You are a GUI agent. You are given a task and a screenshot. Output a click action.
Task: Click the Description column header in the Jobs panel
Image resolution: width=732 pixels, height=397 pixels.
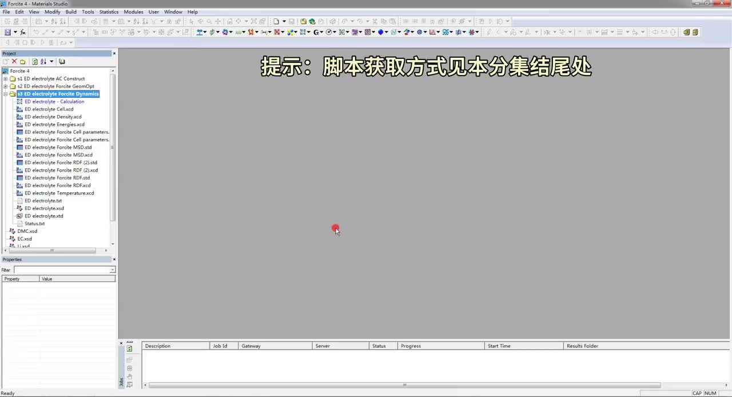176,346
